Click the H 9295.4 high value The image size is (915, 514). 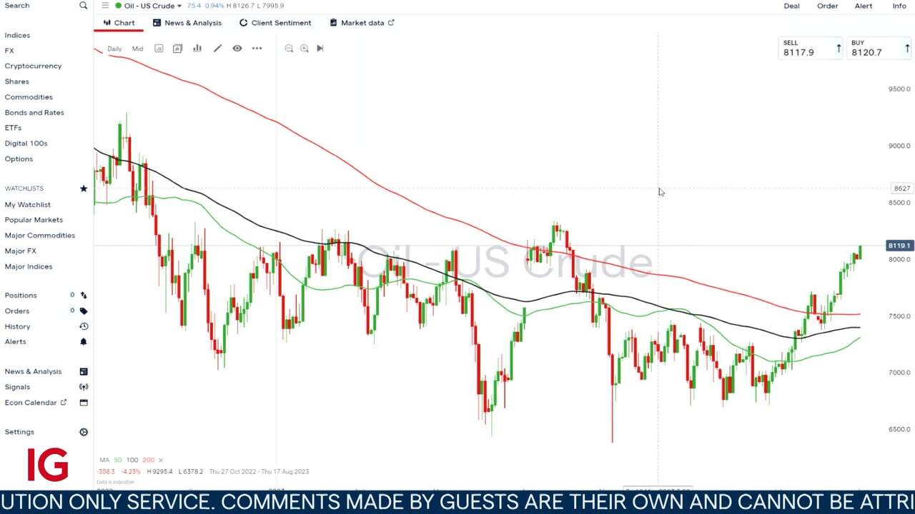point(161,471)
